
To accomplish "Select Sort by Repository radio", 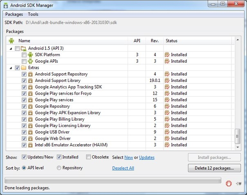I will [59, 168].
